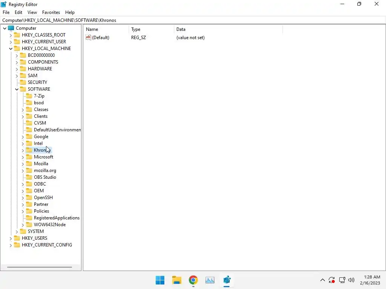Open the Windows Start menu
This screenshot has width=386, height=289.
(160, 280)
